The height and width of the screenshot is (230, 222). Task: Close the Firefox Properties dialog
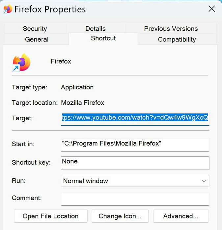pos(212,9)
